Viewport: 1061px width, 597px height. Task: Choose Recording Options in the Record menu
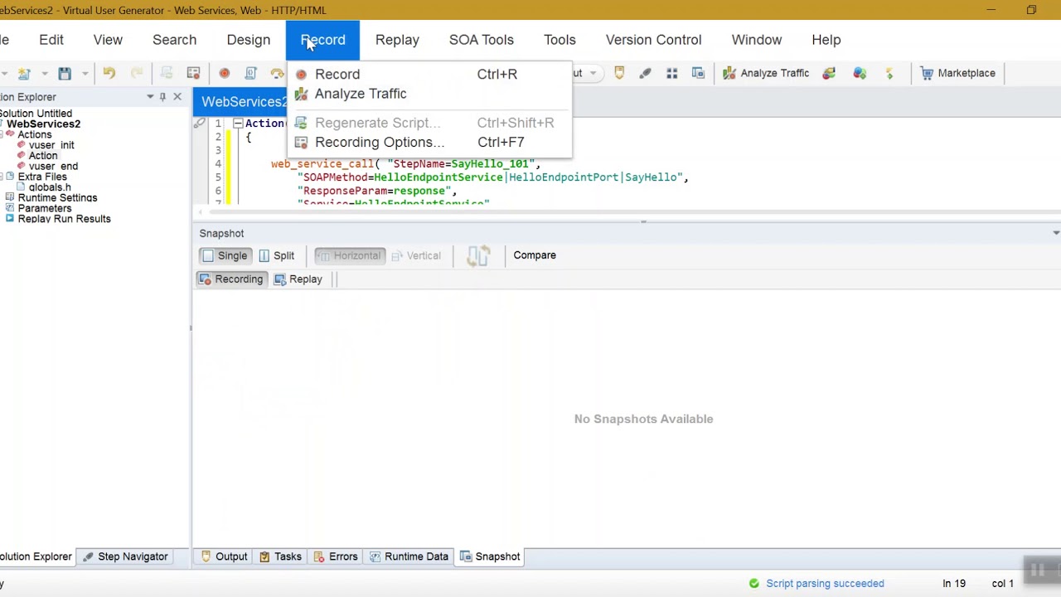[x=380, y=142]
